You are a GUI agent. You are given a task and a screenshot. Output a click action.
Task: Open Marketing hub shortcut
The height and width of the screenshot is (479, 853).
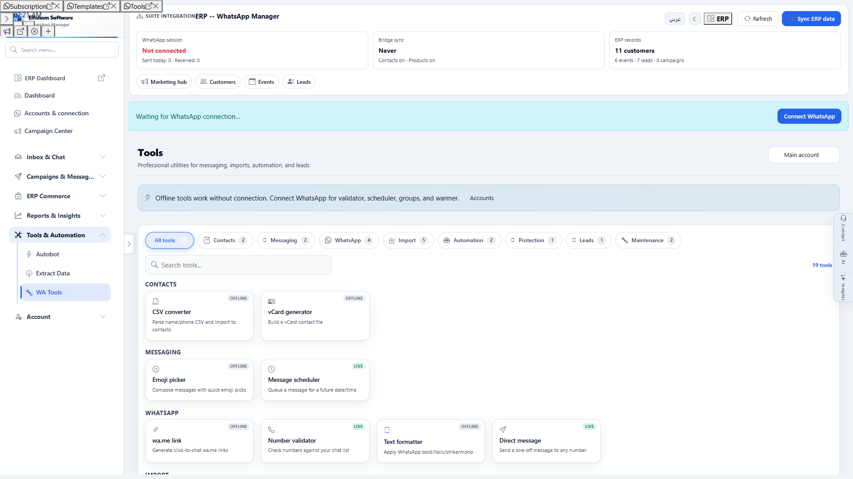[164, 82]
